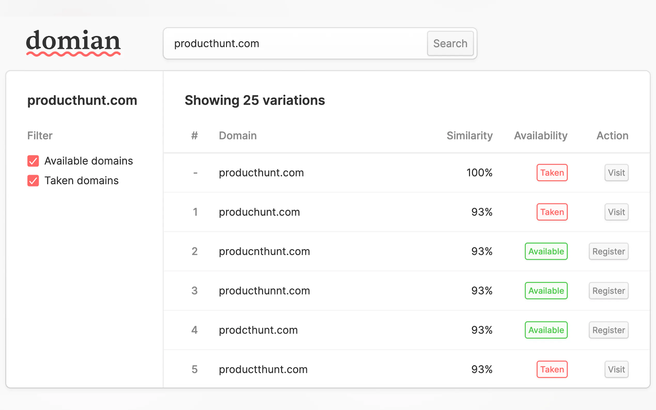Select the producthunnt.com domain name
Viewport: 656px width, 410px height.
[x=264, y=291]
